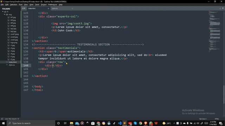Collapse the img folder
Viewport: 225px width, 126px height.
5,15
